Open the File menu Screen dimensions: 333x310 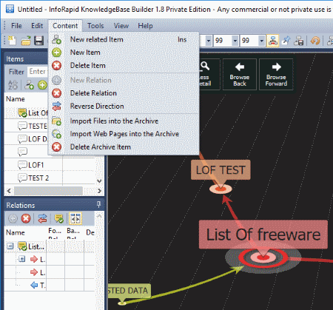click(16, 26)
